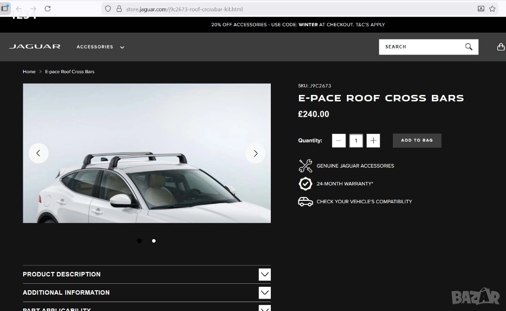Viewport: 506px width, 311px height.
Task: Click the browser address bar URL
Action: pyautogui.click(x=184, y=9)
